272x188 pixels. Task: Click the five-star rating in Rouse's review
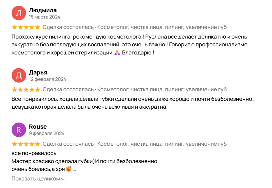[x=26, y=144]
